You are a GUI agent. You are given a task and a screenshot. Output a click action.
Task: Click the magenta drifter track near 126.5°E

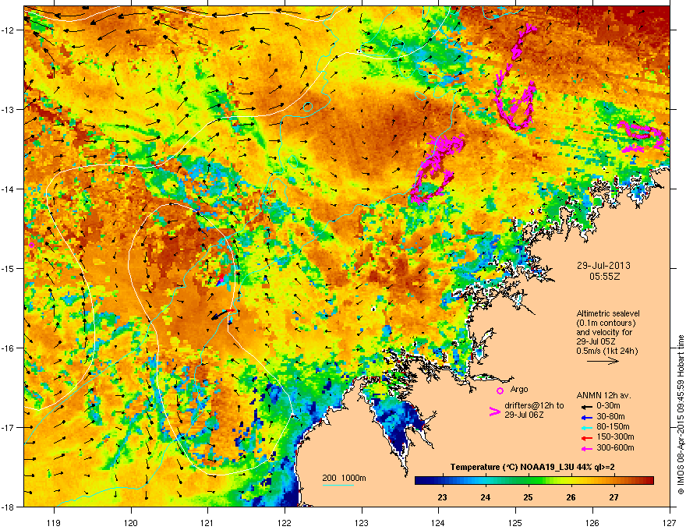[642, 137]
